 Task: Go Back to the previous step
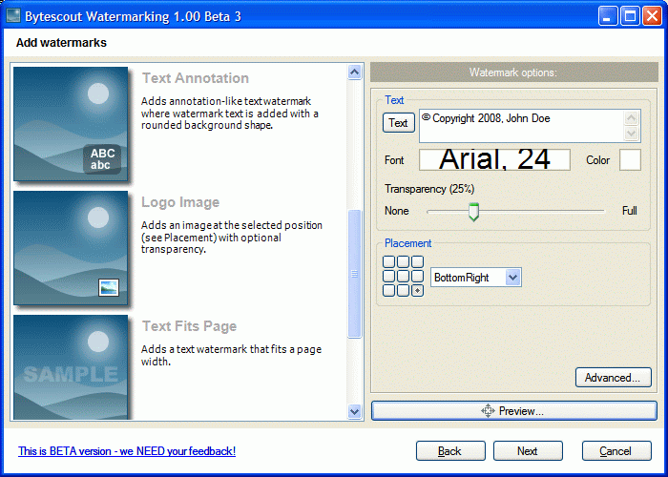click(450, 450)
